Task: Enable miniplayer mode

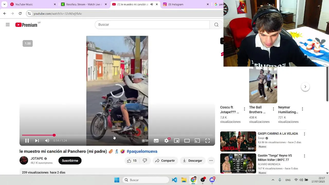Action: [x=177, y=141]
